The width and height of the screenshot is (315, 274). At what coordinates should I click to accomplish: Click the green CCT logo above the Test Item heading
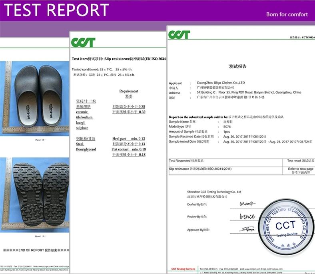point(83,43)
